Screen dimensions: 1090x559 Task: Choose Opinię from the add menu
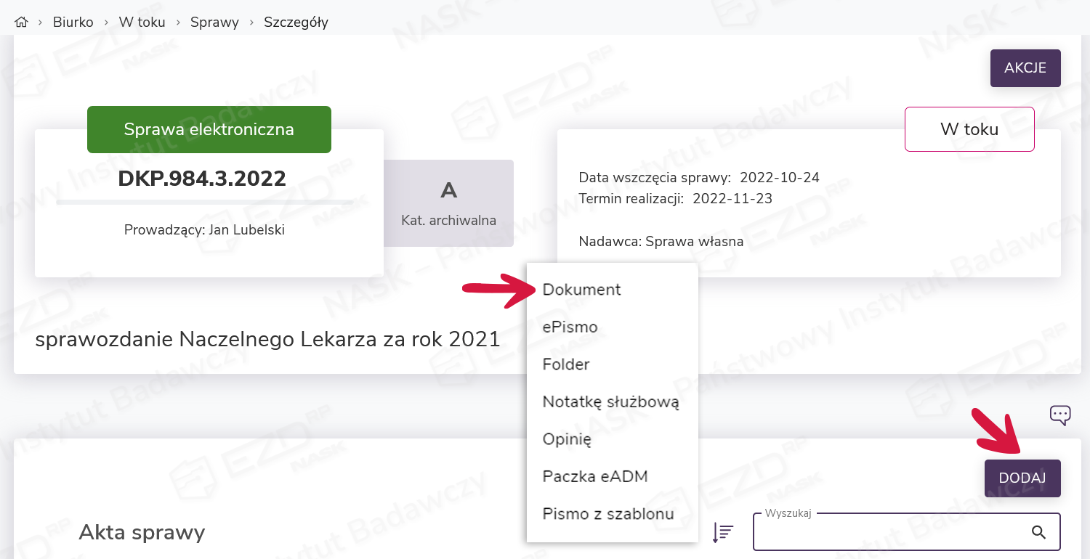(567, 439)
